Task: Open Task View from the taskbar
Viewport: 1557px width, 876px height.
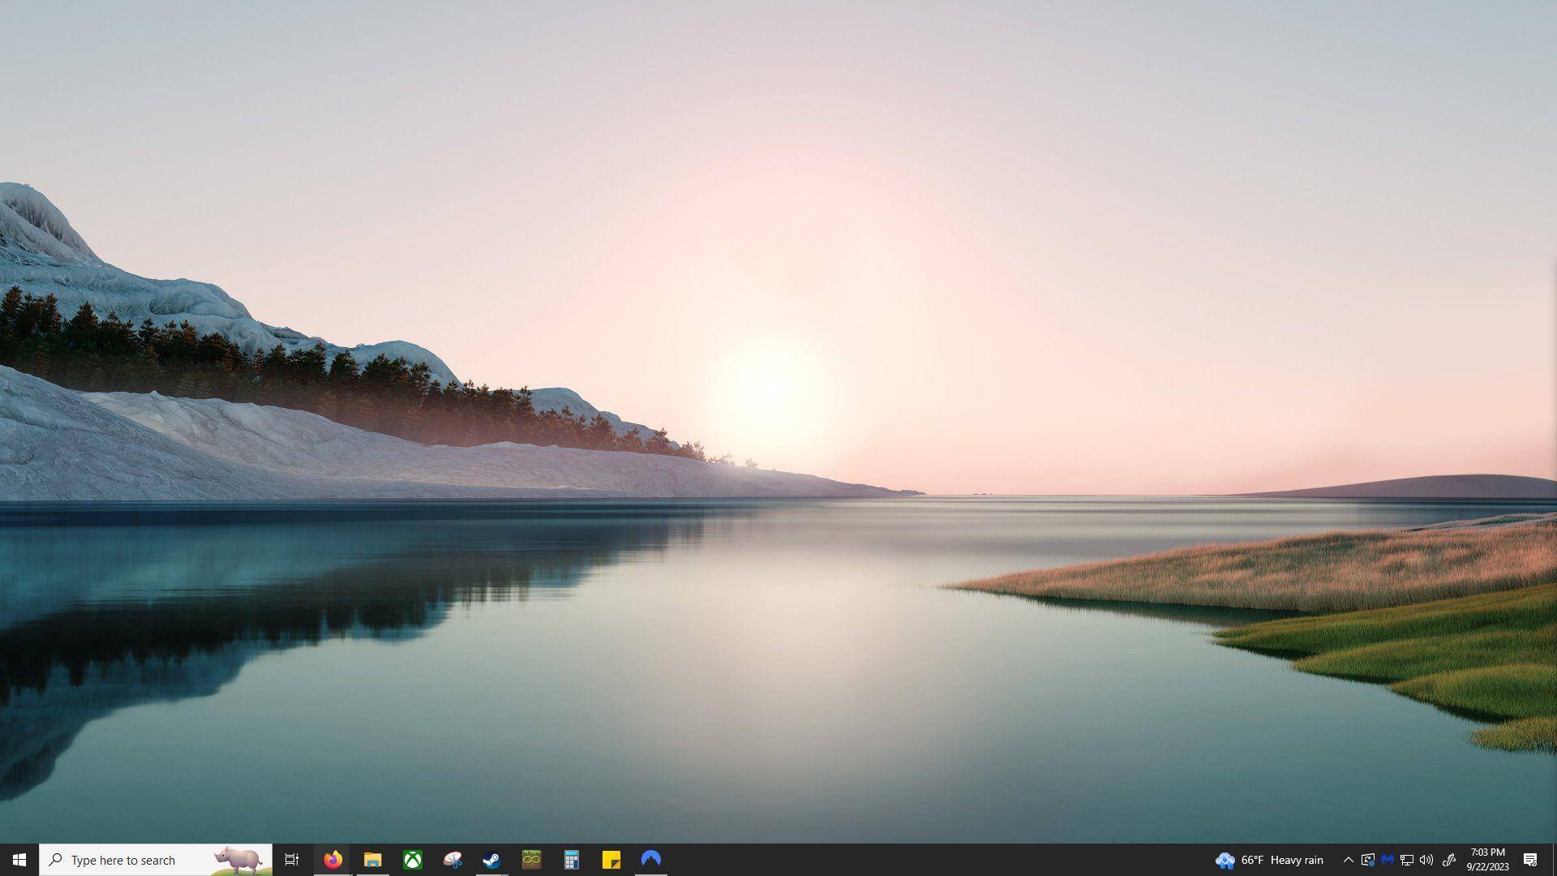Action: pos(292,860)
